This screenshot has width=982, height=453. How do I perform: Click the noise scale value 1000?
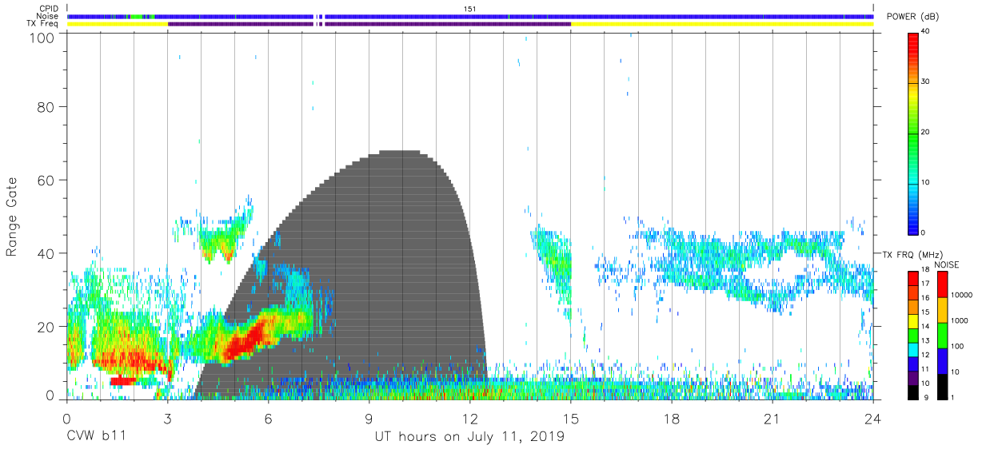click(960, 321)
